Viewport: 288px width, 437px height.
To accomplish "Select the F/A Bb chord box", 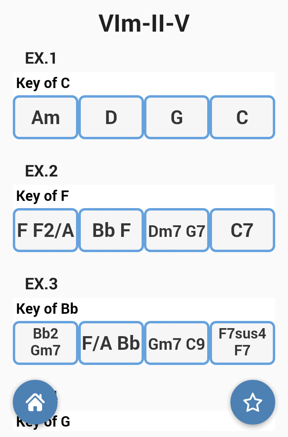I will click(111, 343).
